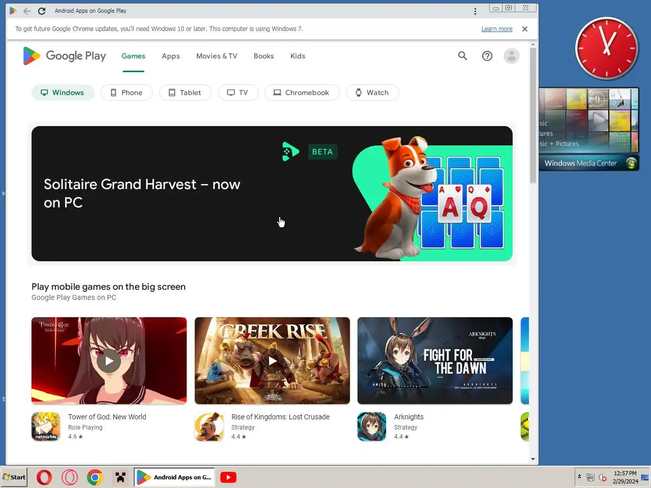This screenshot has height=488, width=651.
Task: Show hidden system tray icons
Action: tap(579, 477)
